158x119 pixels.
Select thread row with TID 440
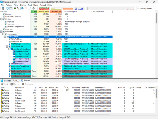tap(78, 90)
